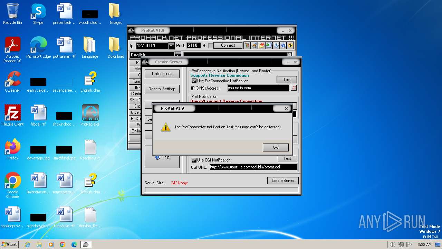Click the 342 Kbayt server size text

pos(179,183)
